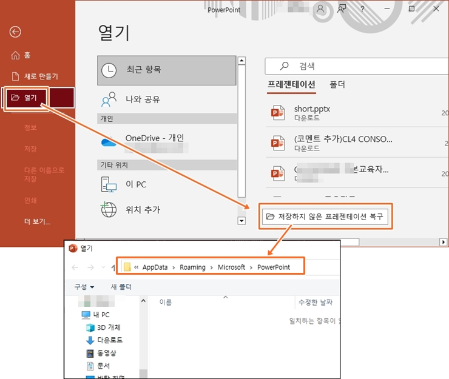Image resolution: width=449 pixels, height=379 pixels.
Task: Click the computer icon beside 이 PC
Action: [x=109, y=184]
